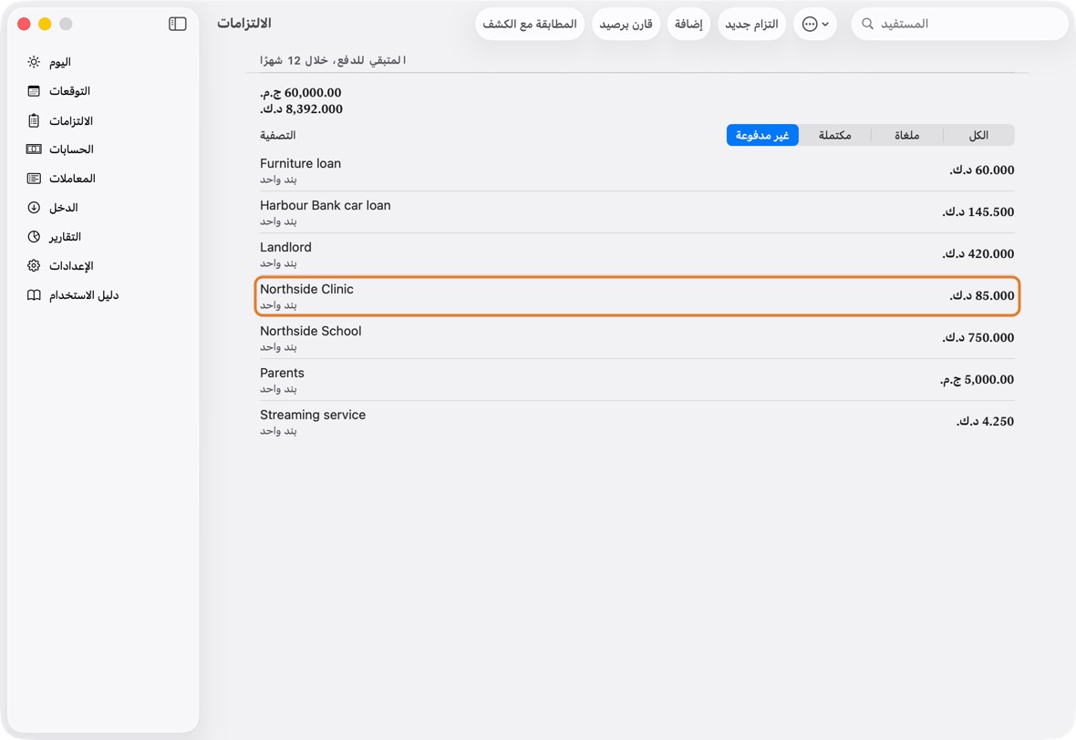Click the clipboard icon beside الالتزامات
This screenshot has height=740, width=1076.
click(34, 120)
